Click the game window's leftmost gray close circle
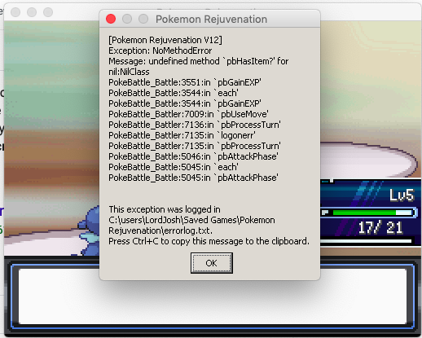The width and height of the screenshot is (422, 338). pos(15,12)
